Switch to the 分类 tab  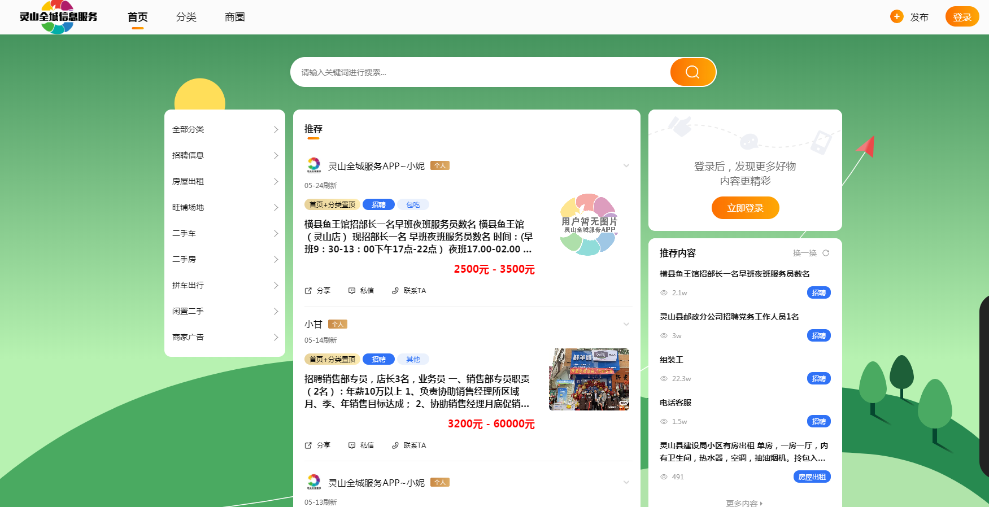(186, 17)
